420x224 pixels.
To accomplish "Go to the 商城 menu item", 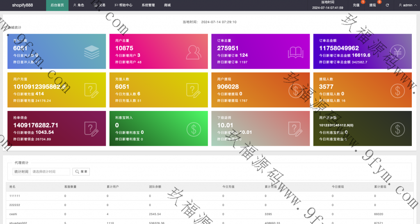I will (167, 5).
